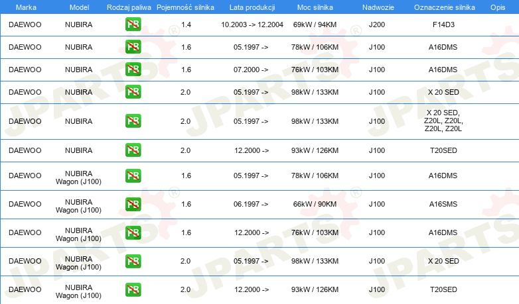The height and width of the screenshot is (304, 519).
Task: Click the Model column header
Action: pyautogui.click(x=79, y=7)
